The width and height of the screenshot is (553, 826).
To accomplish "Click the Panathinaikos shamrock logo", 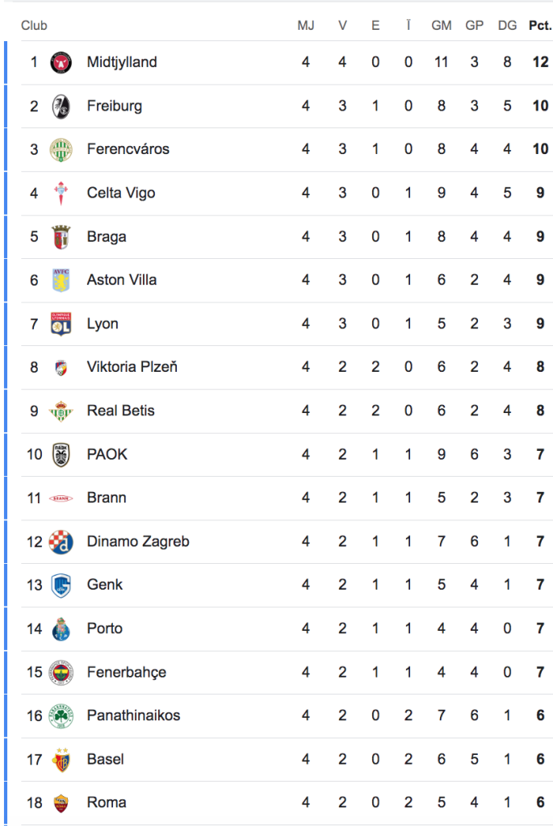I will point(61,716).
